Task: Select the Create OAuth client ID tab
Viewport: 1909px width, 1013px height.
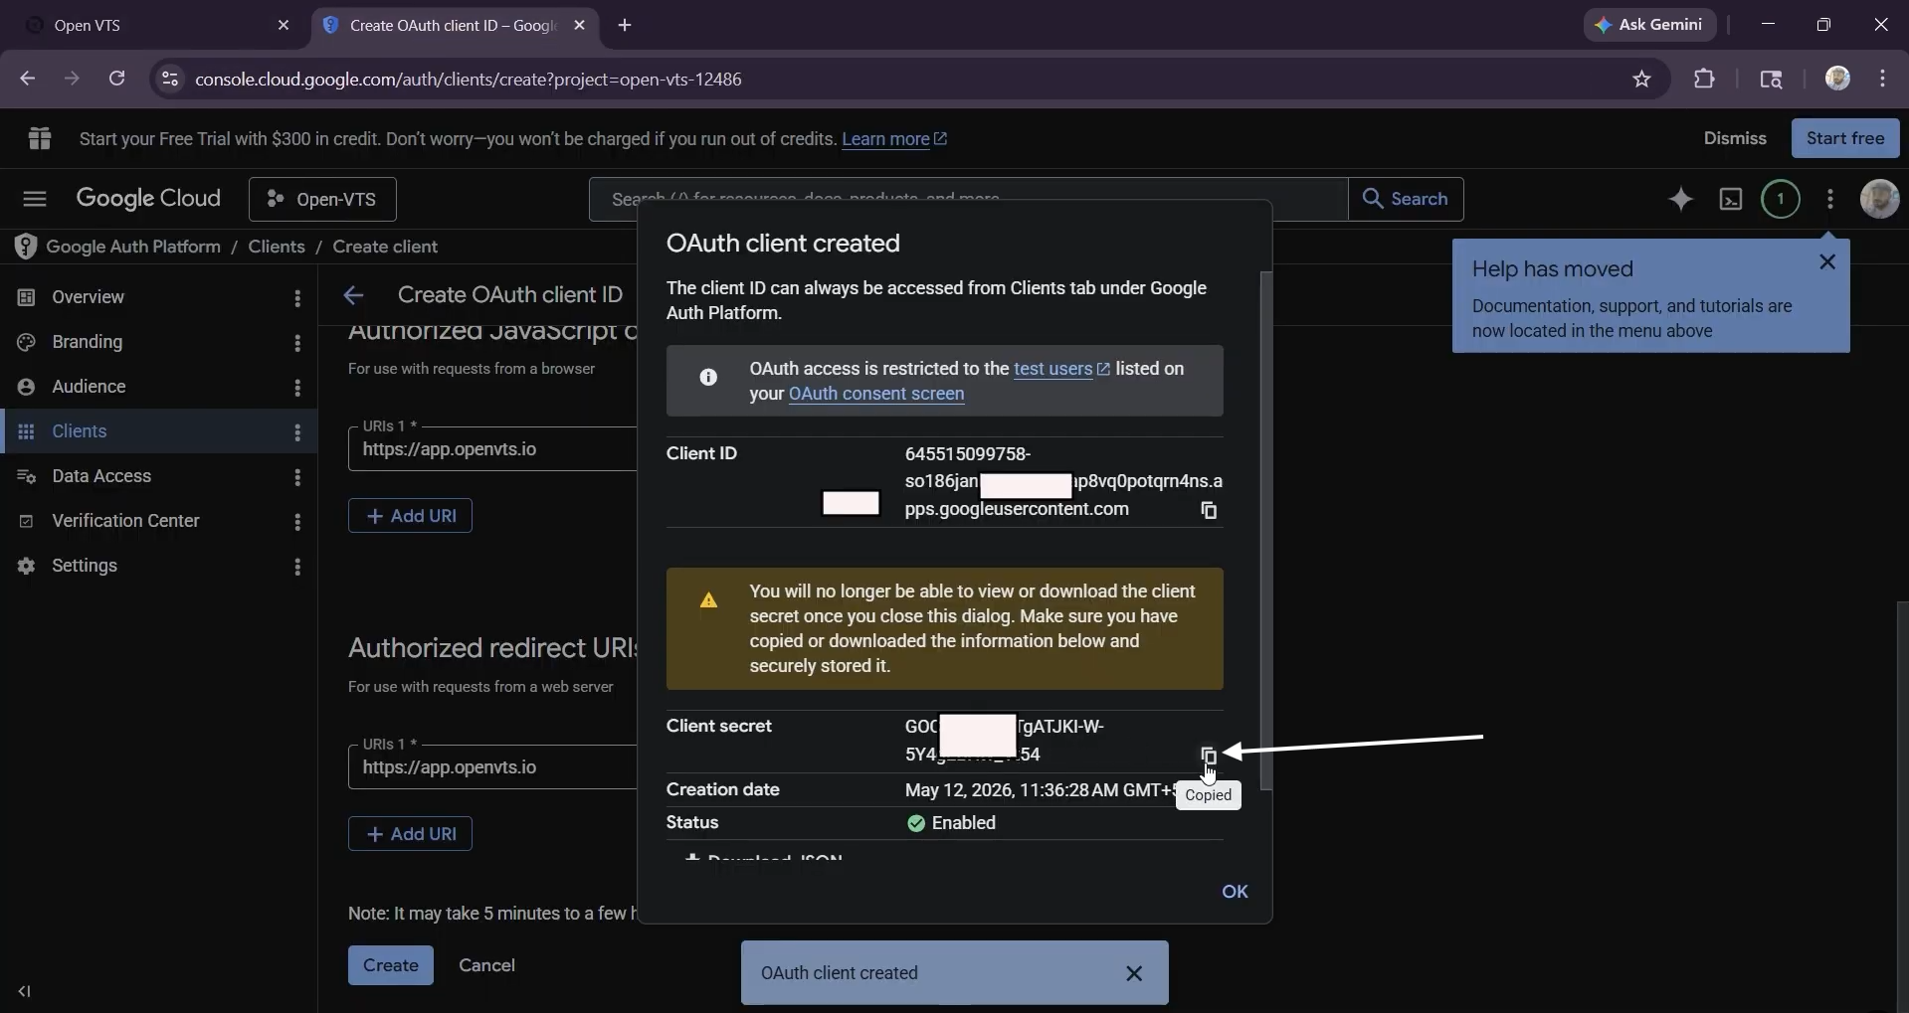Action: pos(455,26)
